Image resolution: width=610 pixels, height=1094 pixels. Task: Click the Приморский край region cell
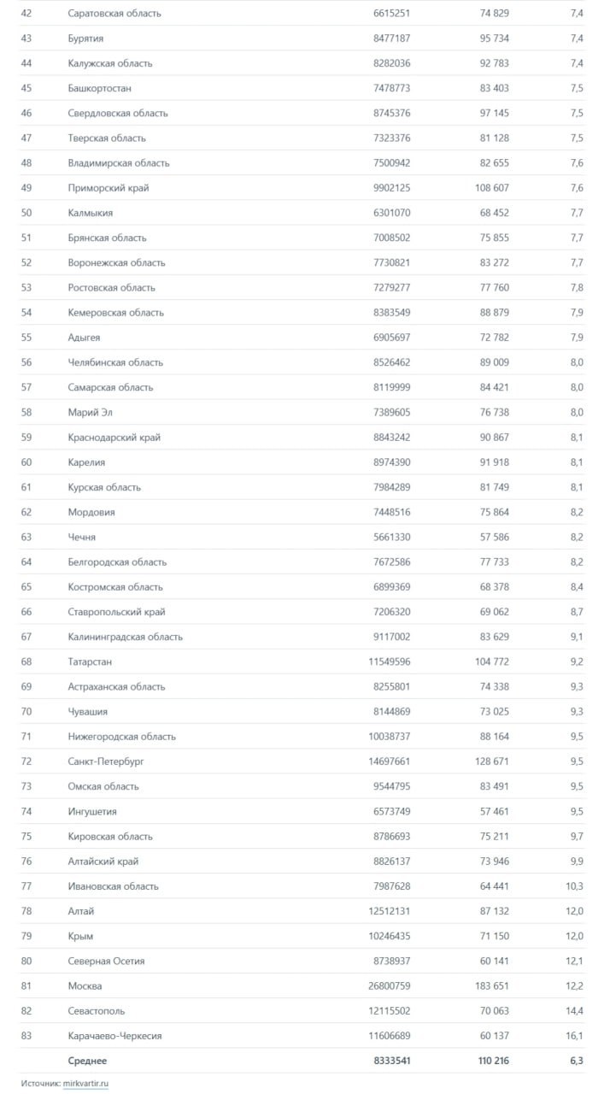point(109,188)
